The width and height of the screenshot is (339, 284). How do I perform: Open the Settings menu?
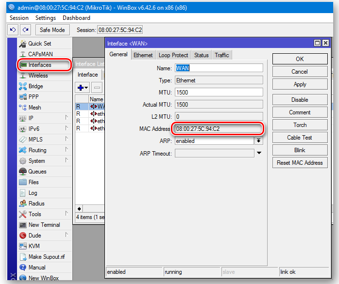[46, 18]
